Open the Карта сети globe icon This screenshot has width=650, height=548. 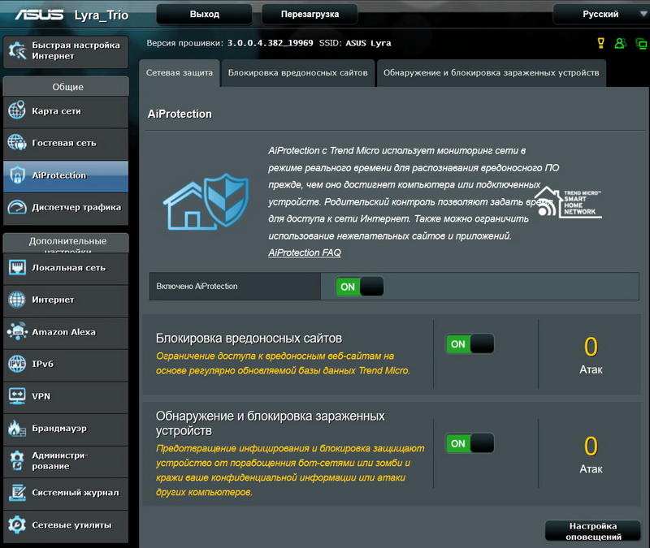coord(17,110)
